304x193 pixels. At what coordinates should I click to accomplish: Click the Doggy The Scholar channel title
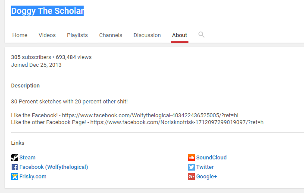point(47,11)
